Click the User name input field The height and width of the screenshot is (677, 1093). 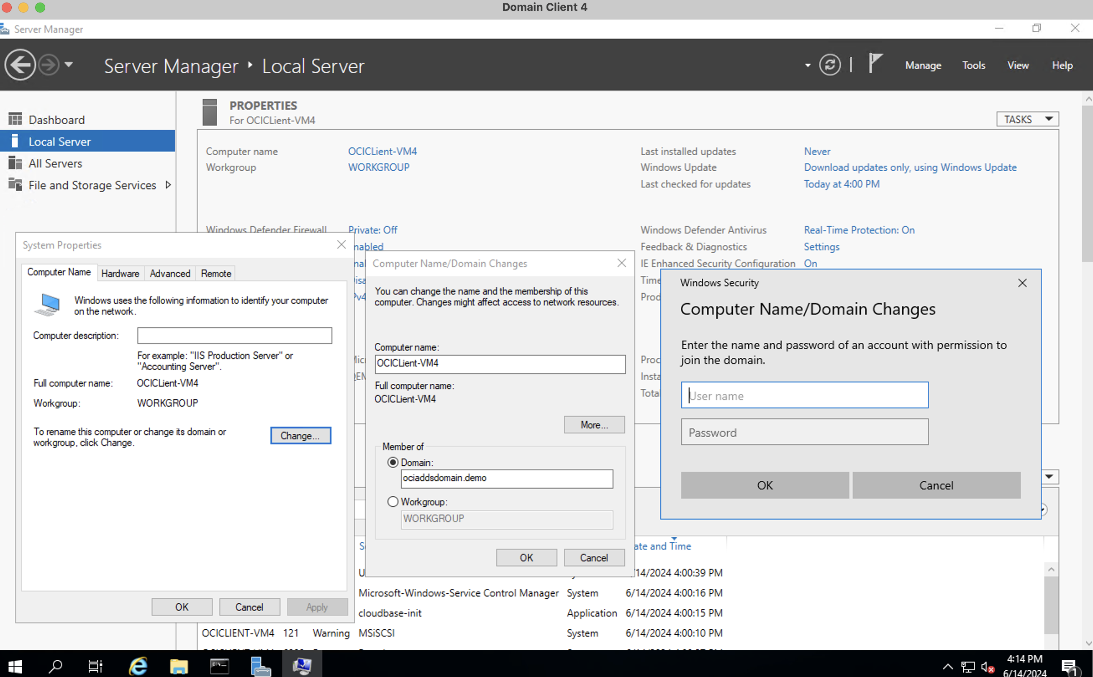point(804,395)
